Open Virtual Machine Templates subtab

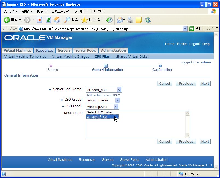25,57
